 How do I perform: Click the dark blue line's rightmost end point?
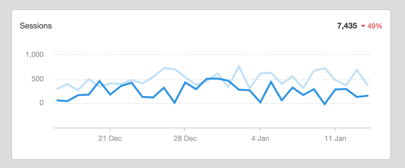click(x=368, y=96)
